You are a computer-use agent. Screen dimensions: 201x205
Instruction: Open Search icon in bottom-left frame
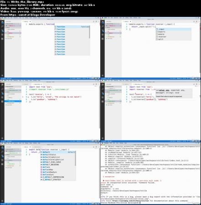coord(2,152)
